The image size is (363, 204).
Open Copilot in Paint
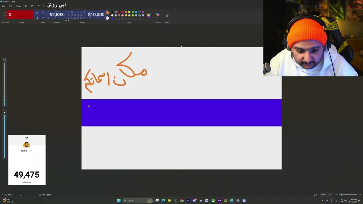[x=158, y=15]
